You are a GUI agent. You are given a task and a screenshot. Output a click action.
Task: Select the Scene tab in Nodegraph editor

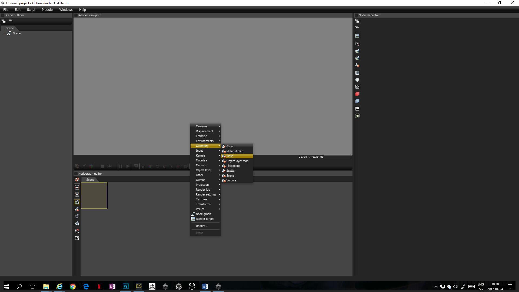[90, 180]
